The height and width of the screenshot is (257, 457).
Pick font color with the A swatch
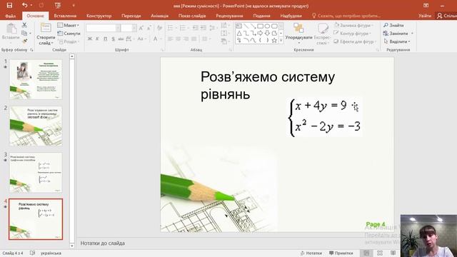[x=156, y=39]
